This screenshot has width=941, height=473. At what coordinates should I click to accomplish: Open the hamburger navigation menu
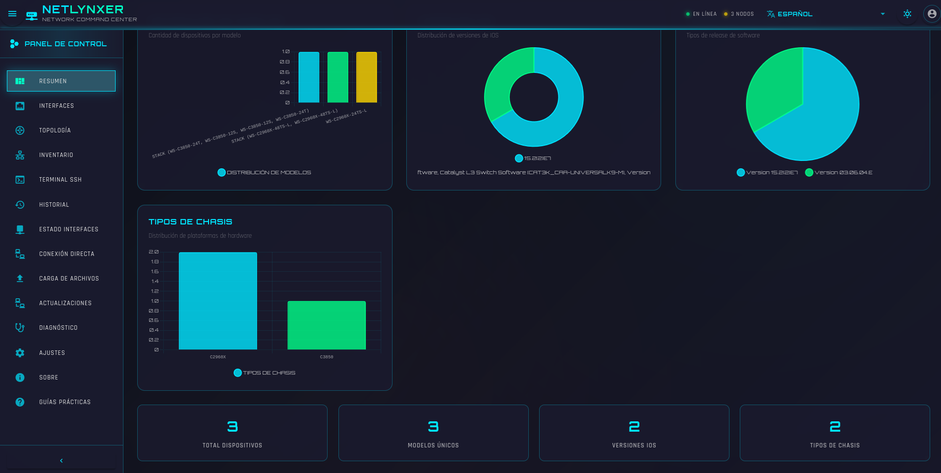12,14
